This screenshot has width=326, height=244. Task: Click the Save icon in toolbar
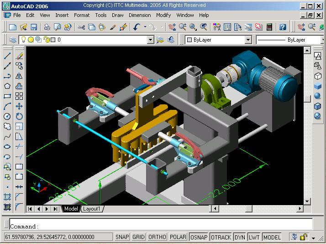[x=34, y=27]
